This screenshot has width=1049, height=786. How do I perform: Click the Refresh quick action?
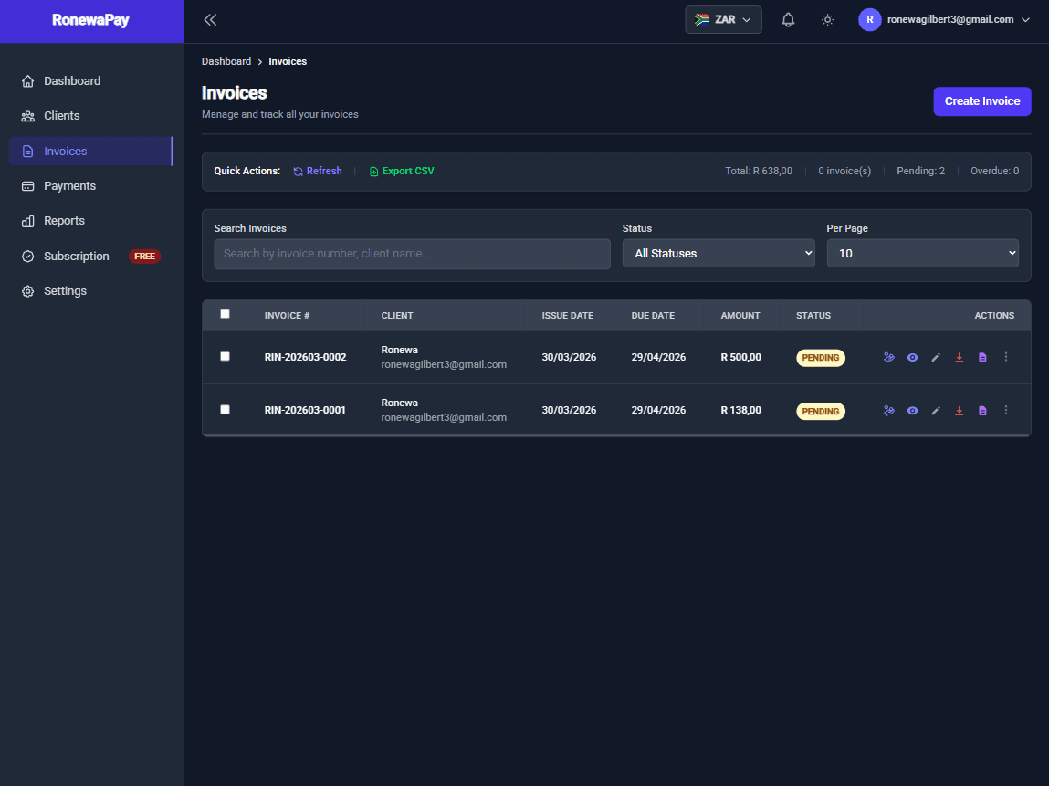point(317,171)
